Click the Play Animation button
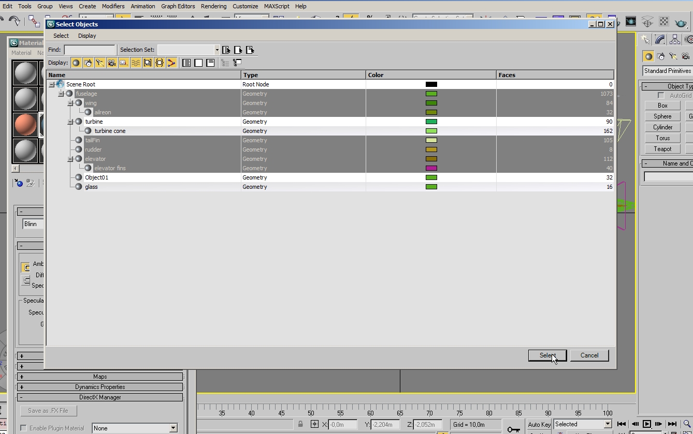This screenshot has height=434, width=693. [647, 424]
